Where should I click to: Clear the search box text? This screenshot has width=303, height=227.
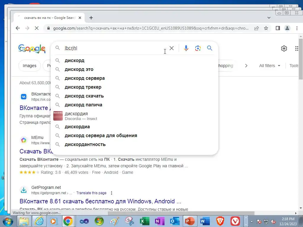point(172,48)
